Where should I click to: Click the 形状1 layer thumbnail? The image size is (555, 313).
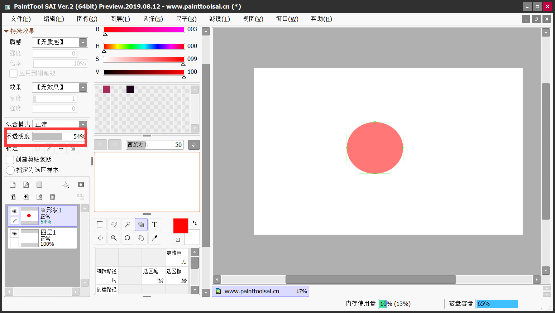click(x=29, y=216)
